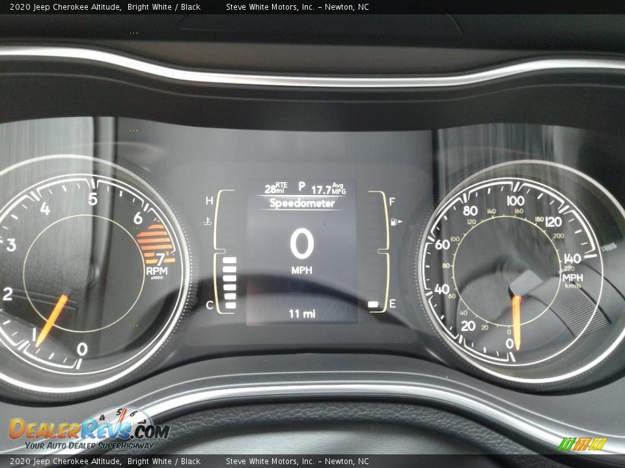Screen dimensions: 625x468
Task: Select the Speedometer tab on the center display
Action: [x=303, y=202]
